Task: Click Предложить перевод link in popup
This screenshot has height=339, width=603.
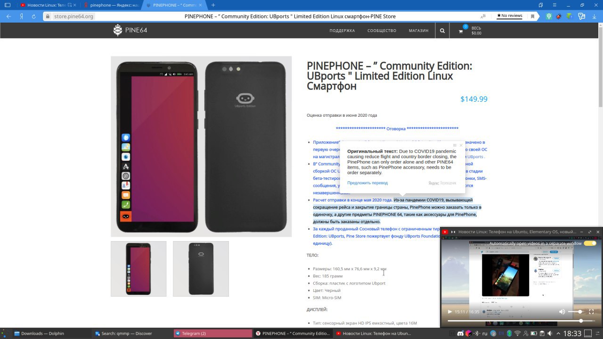Action: click(367, 183)
